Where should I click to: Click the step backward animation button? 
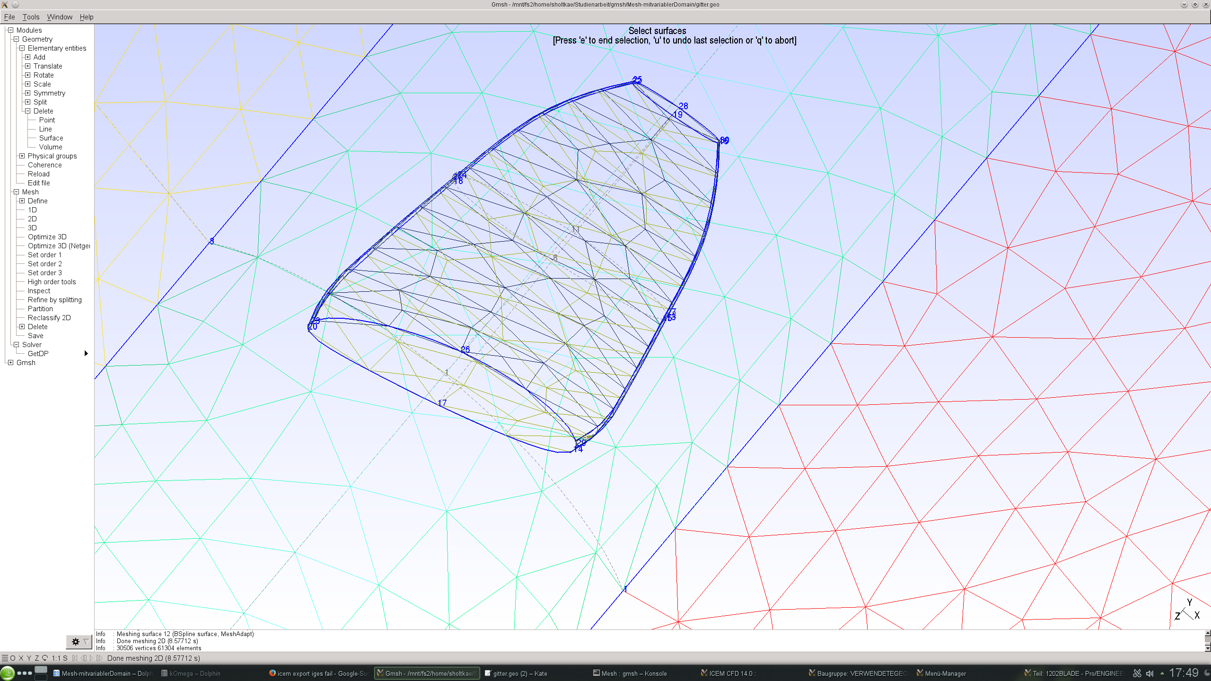click(x=83, y=658)
